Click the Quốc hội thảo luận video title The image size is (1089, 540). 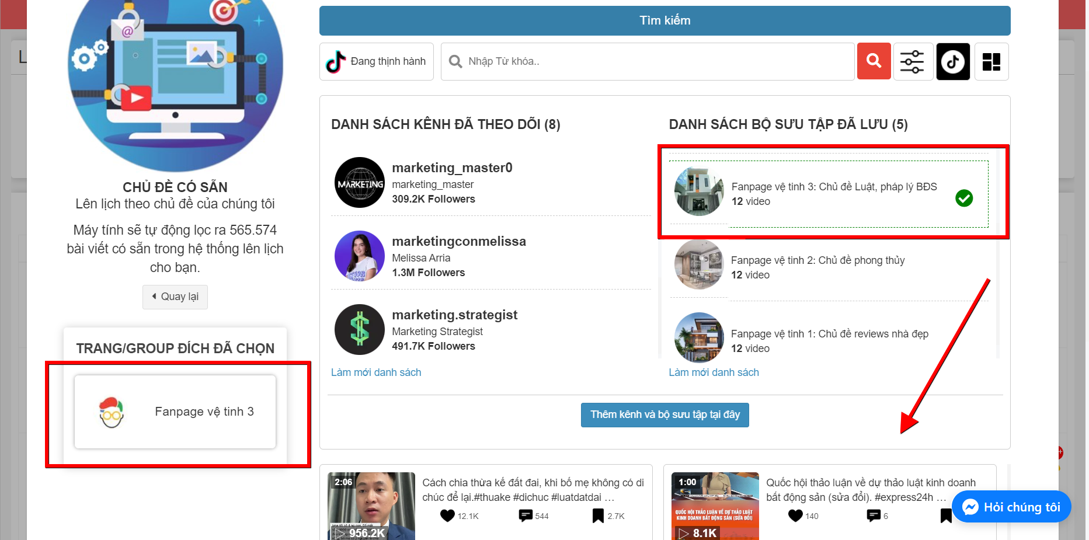pos(871,490)
